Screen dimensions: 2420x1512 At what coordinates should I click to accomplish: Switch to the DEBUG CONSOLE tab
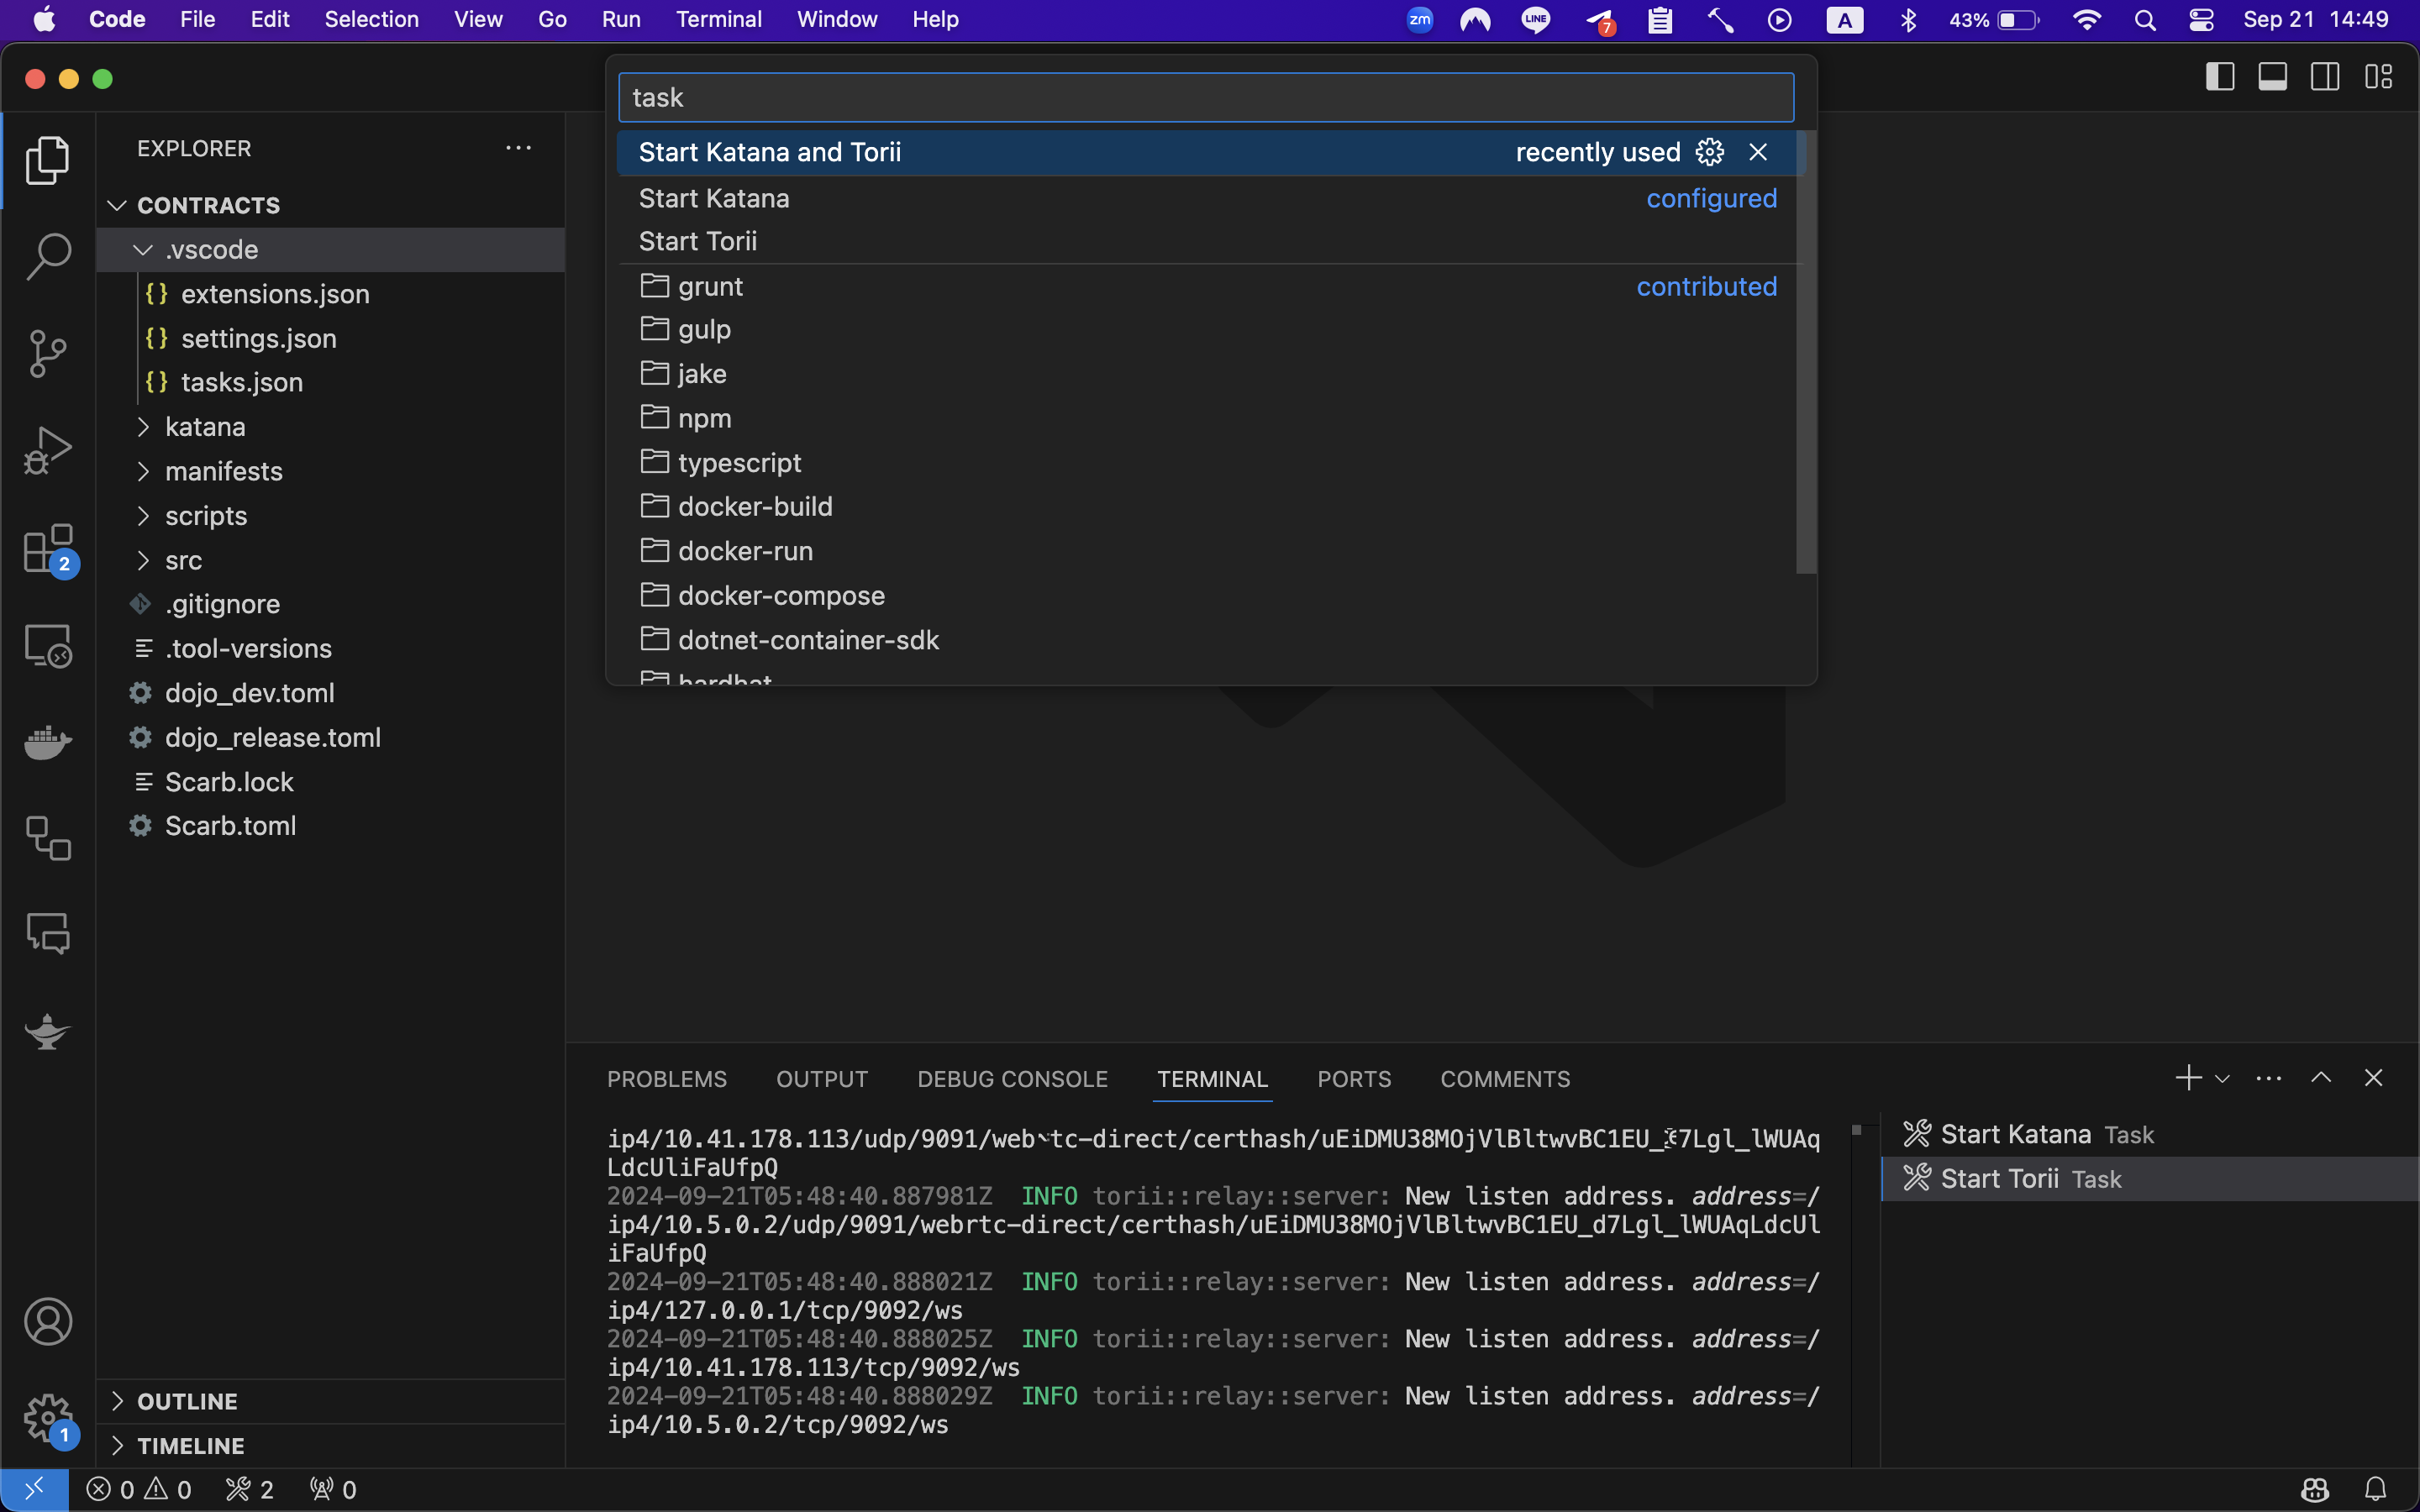click(1012, 1079)
